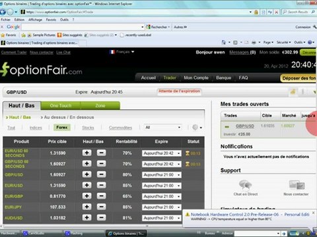Viewport: 317px width, 237px height.
Task: Click the settings gear icon beside All filter
Action: (195, 127)
